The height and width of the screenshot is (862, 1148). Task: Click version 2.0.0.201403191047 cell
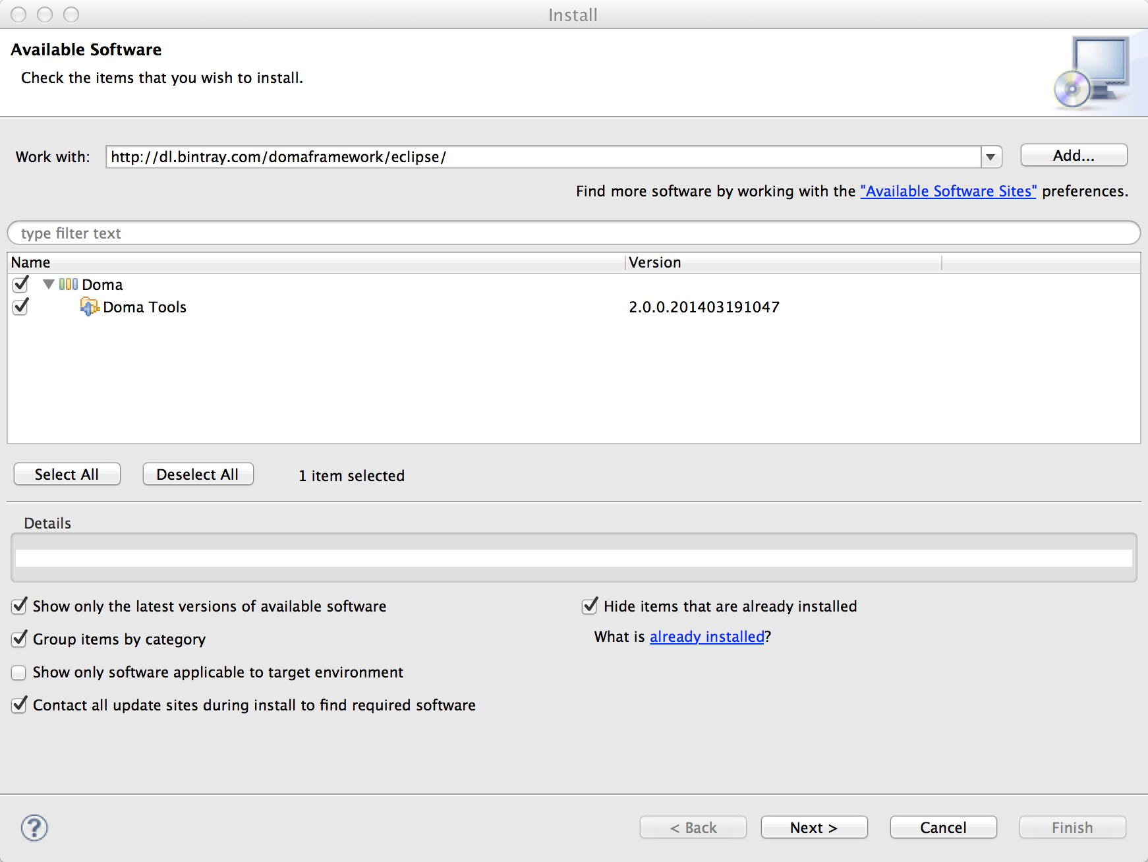click(x=704, y=307)
